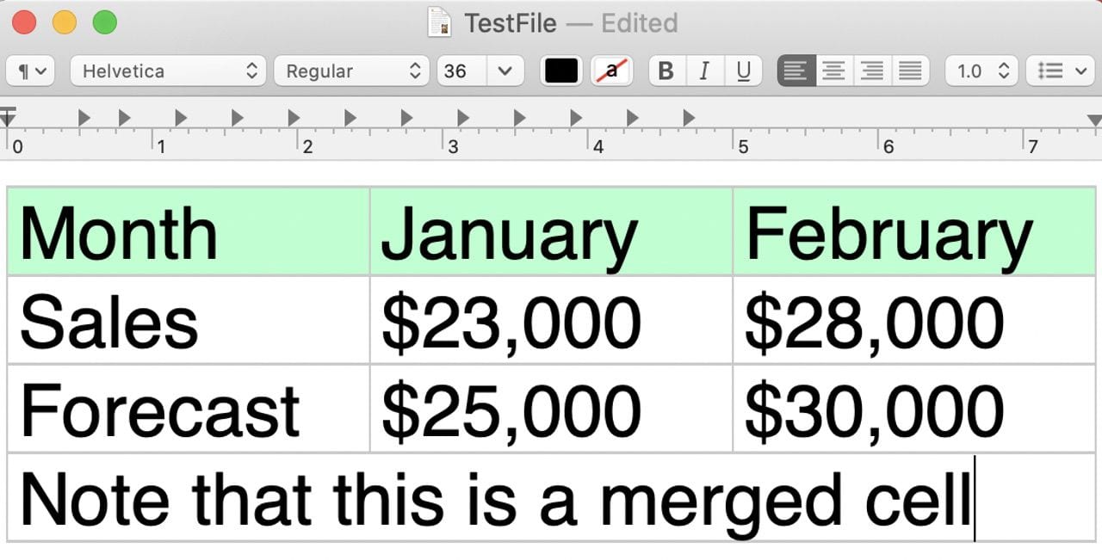The image size is (1102, 560).
Task: Click the TestFile document proxy icon
Action: 440,22
